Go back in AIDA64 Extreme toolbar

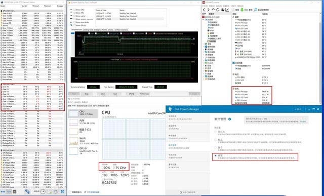[x=204, y=10]
